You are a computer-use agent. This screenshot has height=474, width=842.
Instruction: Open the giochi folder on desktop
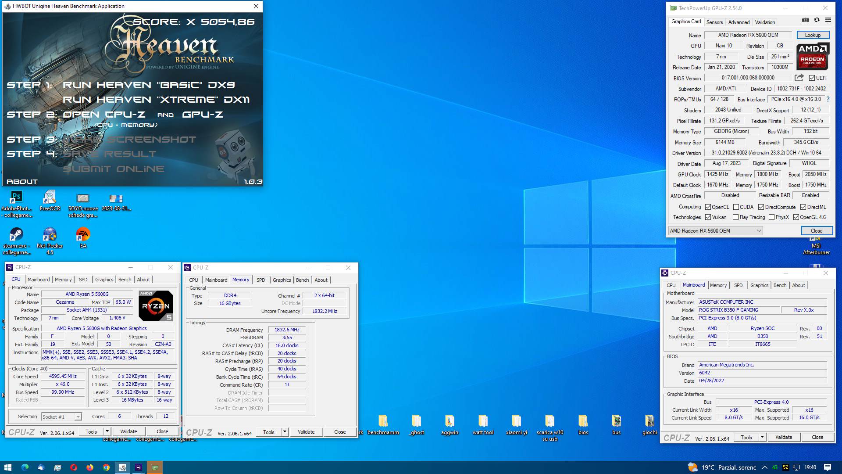click(649, 425)
